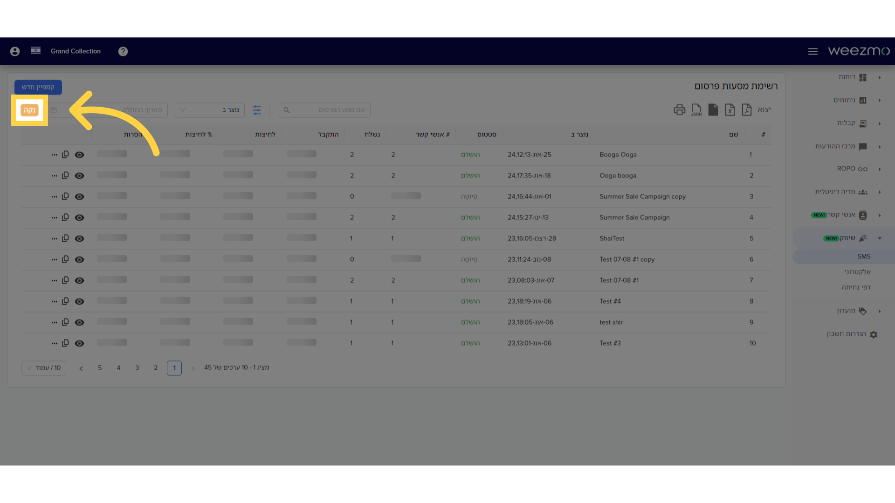Select landing pages (דפי נחיתה) submenu item
The width and height of the screenshot is (895, 503).
point(856,287)
